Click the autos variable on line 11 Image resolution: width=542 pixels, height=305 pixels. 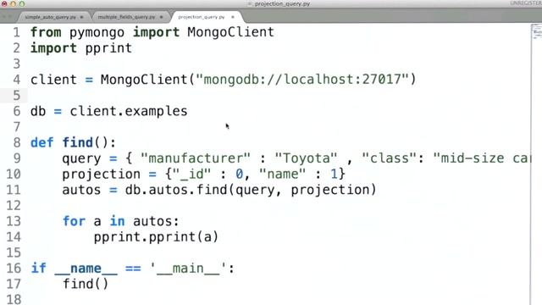pos(81,190)
